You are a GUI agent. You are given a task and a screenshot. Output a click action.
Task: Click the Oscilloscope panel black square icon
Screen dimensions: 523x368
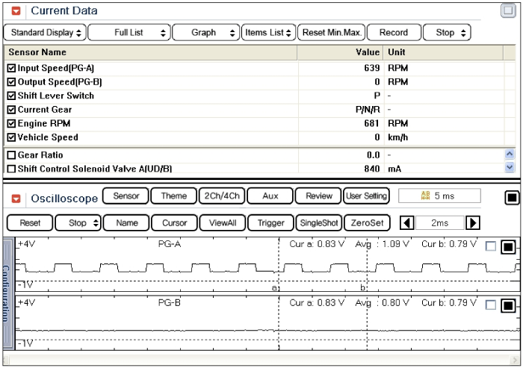point(512,198)
